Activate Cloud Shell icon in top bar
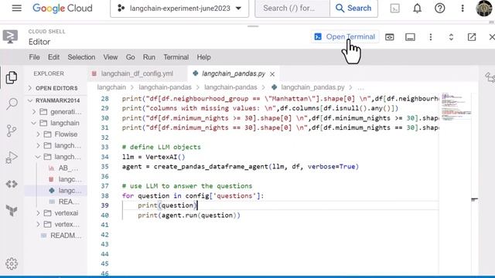The height and width of the screenshot is (278, 495). coord(395,8)
